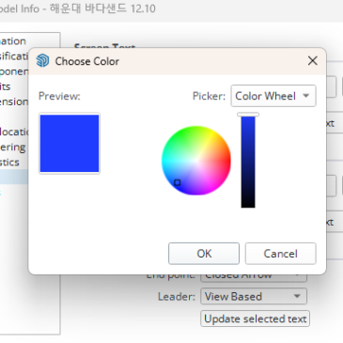Select Rendering in the Model Info sidebar

[x=13, y=148]
